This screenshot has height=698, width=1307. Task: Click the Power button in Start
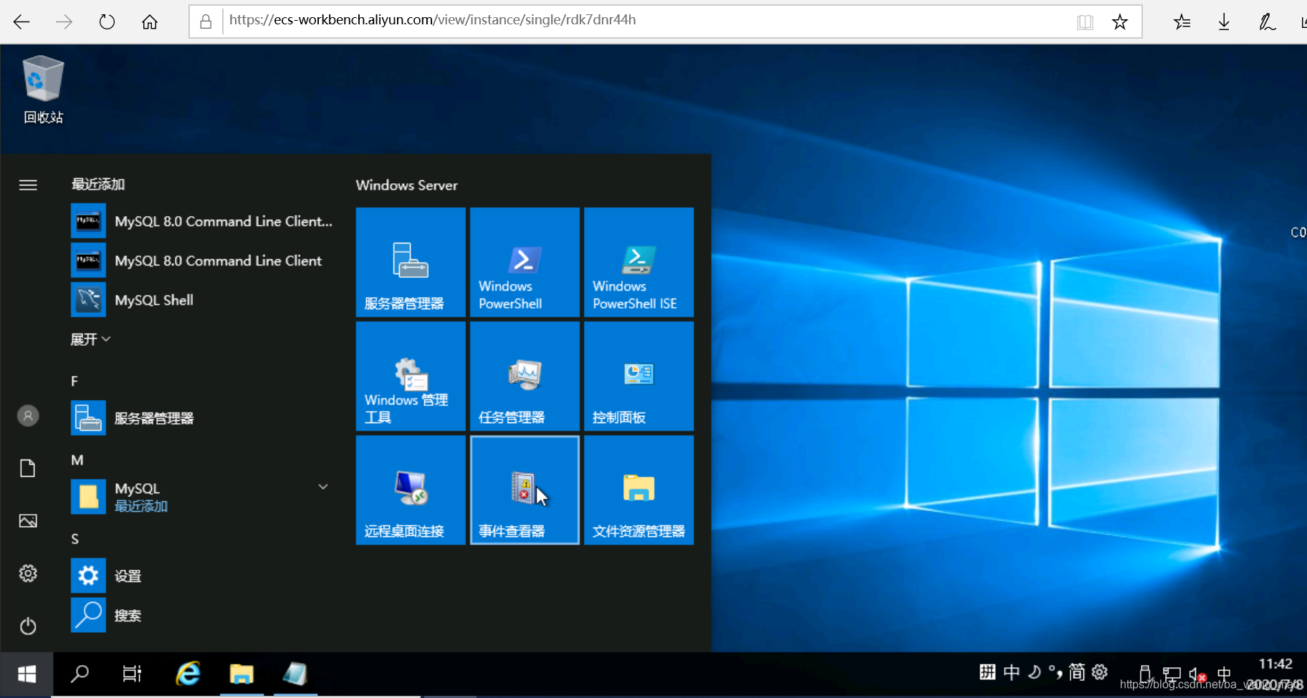point(28,626)
